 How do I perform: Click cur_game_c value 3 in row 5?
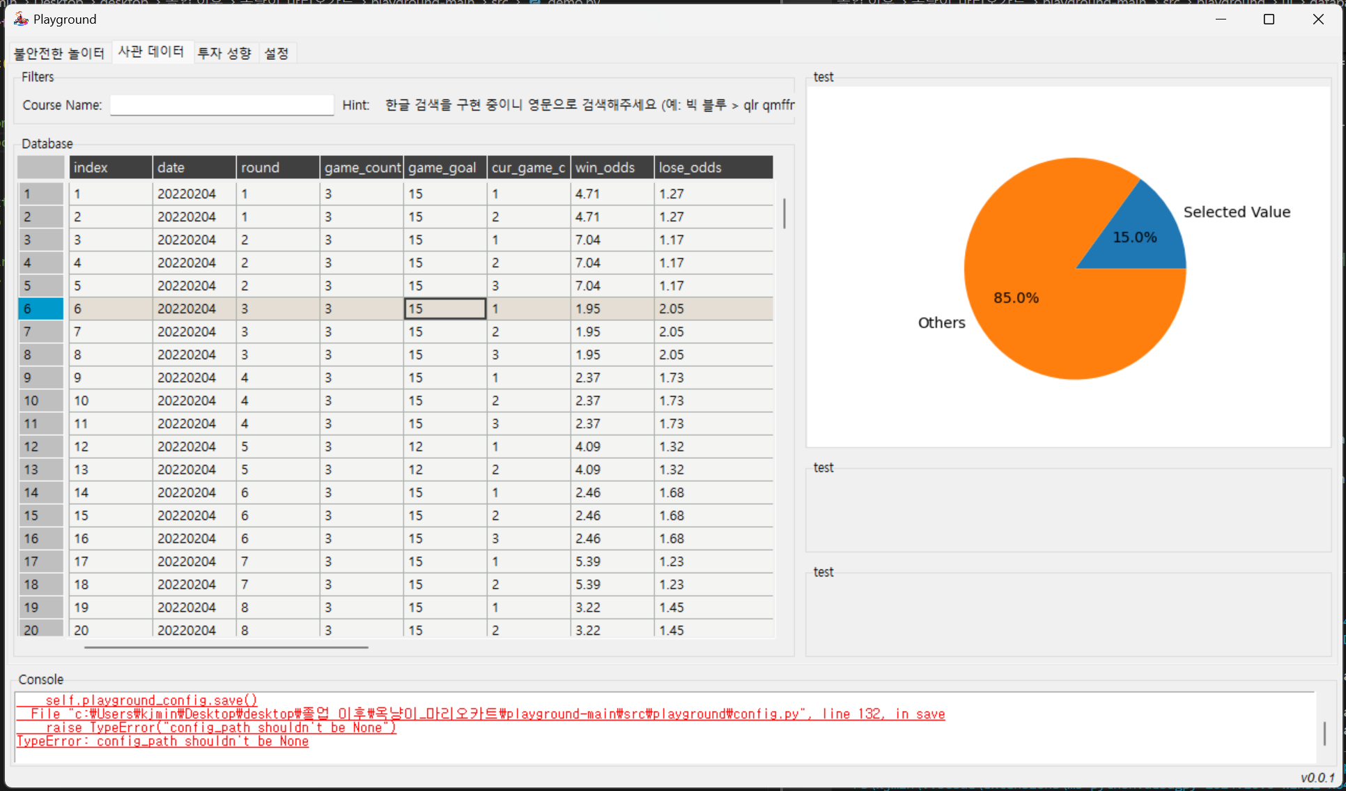529,285
